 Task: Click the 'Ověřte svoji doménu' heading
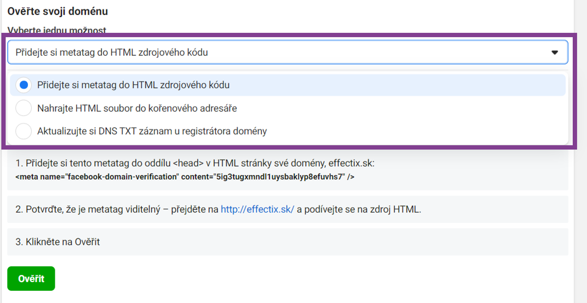(x=58, y=11)
